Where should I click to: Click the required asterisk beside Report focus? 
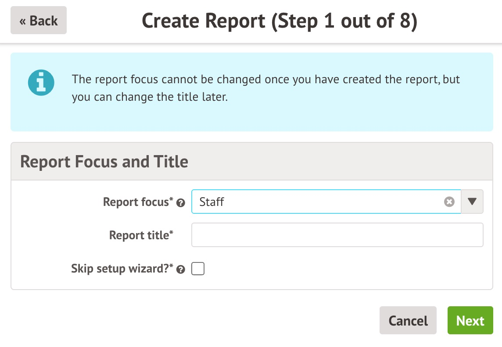(172, 199)
